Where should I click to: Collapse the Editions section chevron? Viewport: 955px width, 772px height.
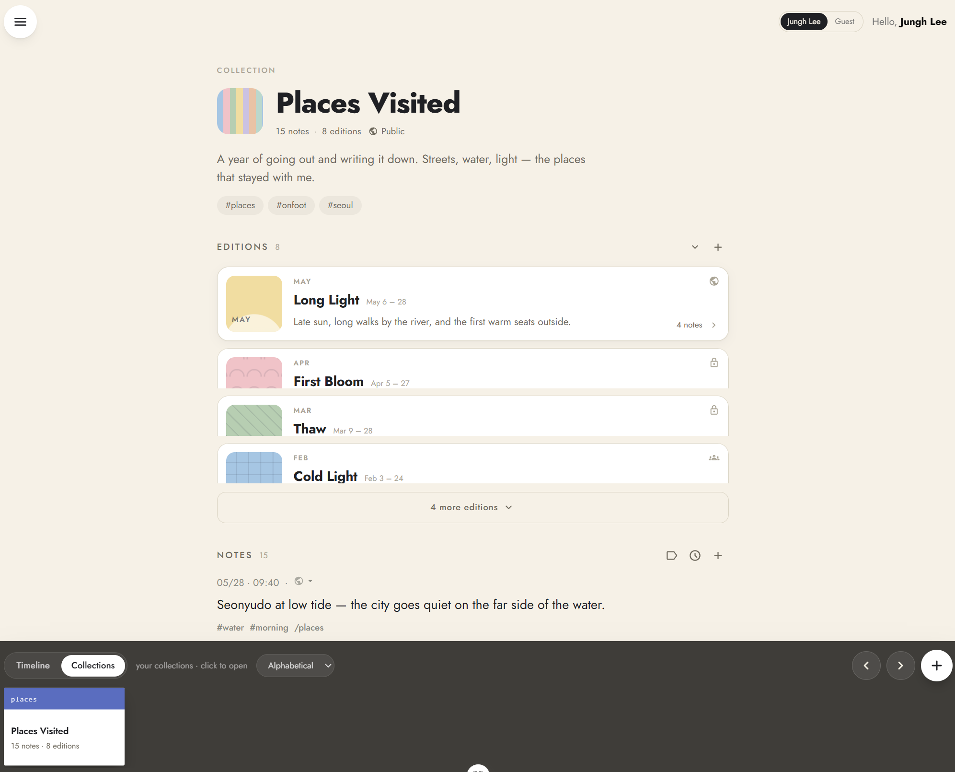695,247
